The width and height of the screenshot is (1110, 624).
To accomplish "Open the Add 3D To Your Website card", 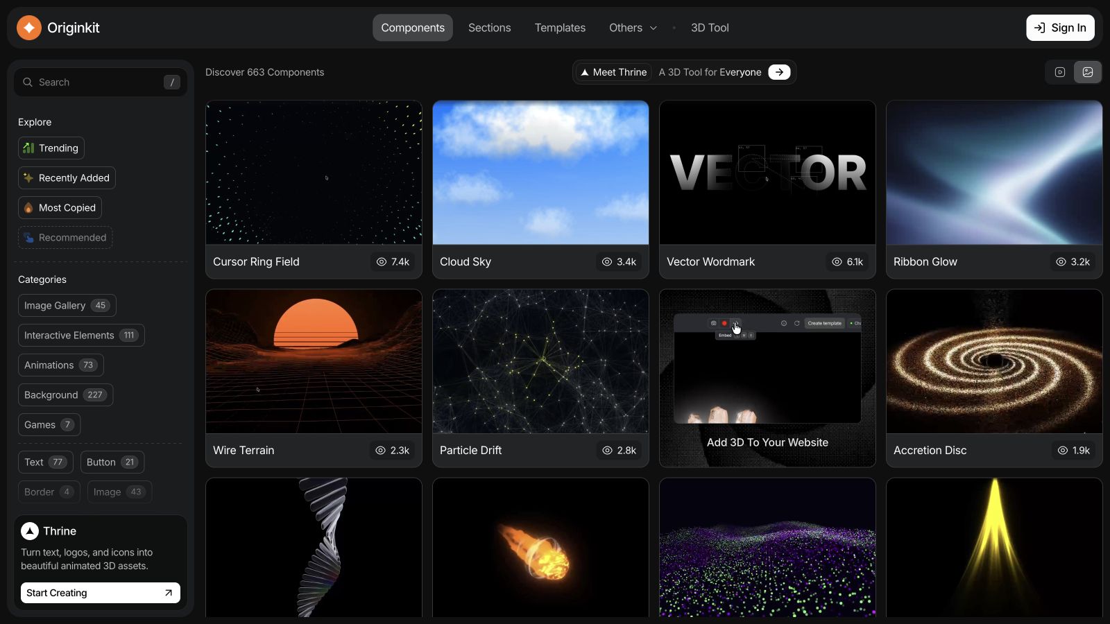I will coord(767,378).
